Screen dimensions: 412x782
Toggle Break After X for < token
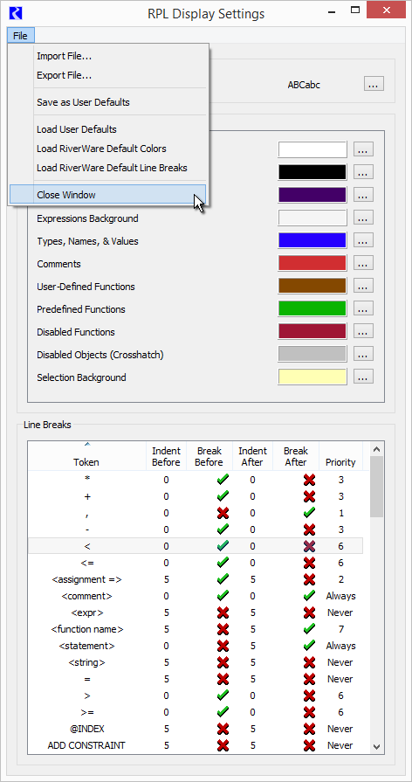coord(309,546)
